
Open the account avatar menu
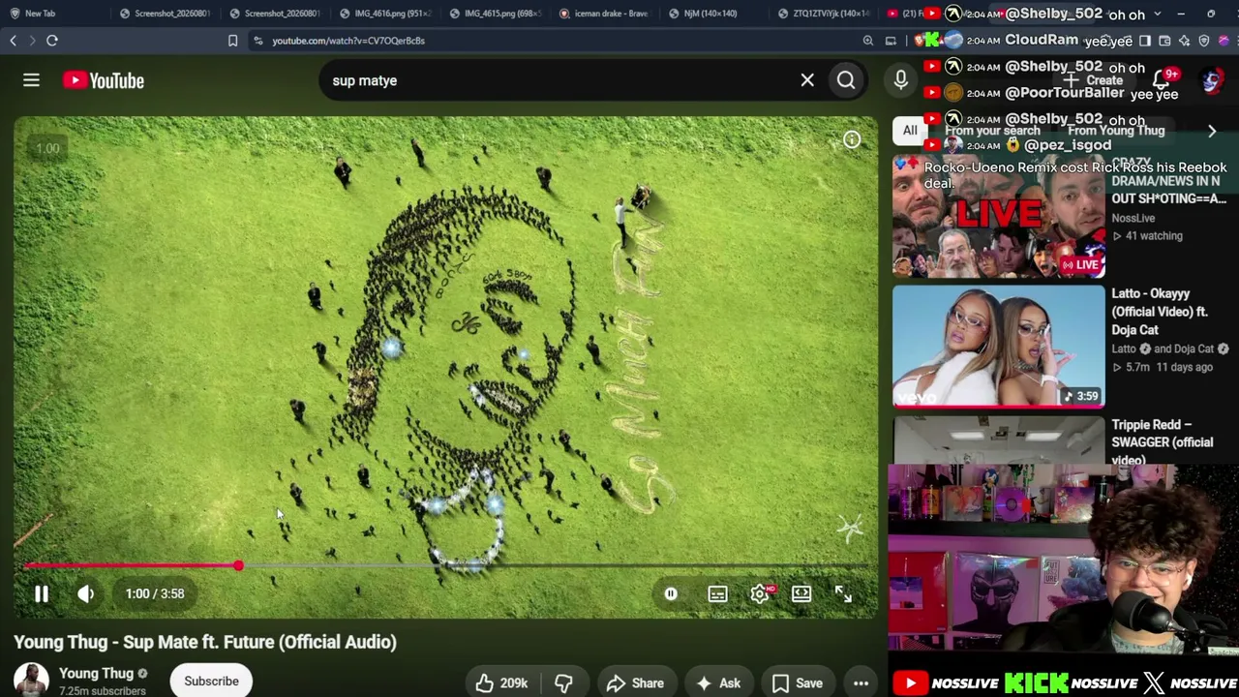pyautogui.click(x=1211, y=80)
